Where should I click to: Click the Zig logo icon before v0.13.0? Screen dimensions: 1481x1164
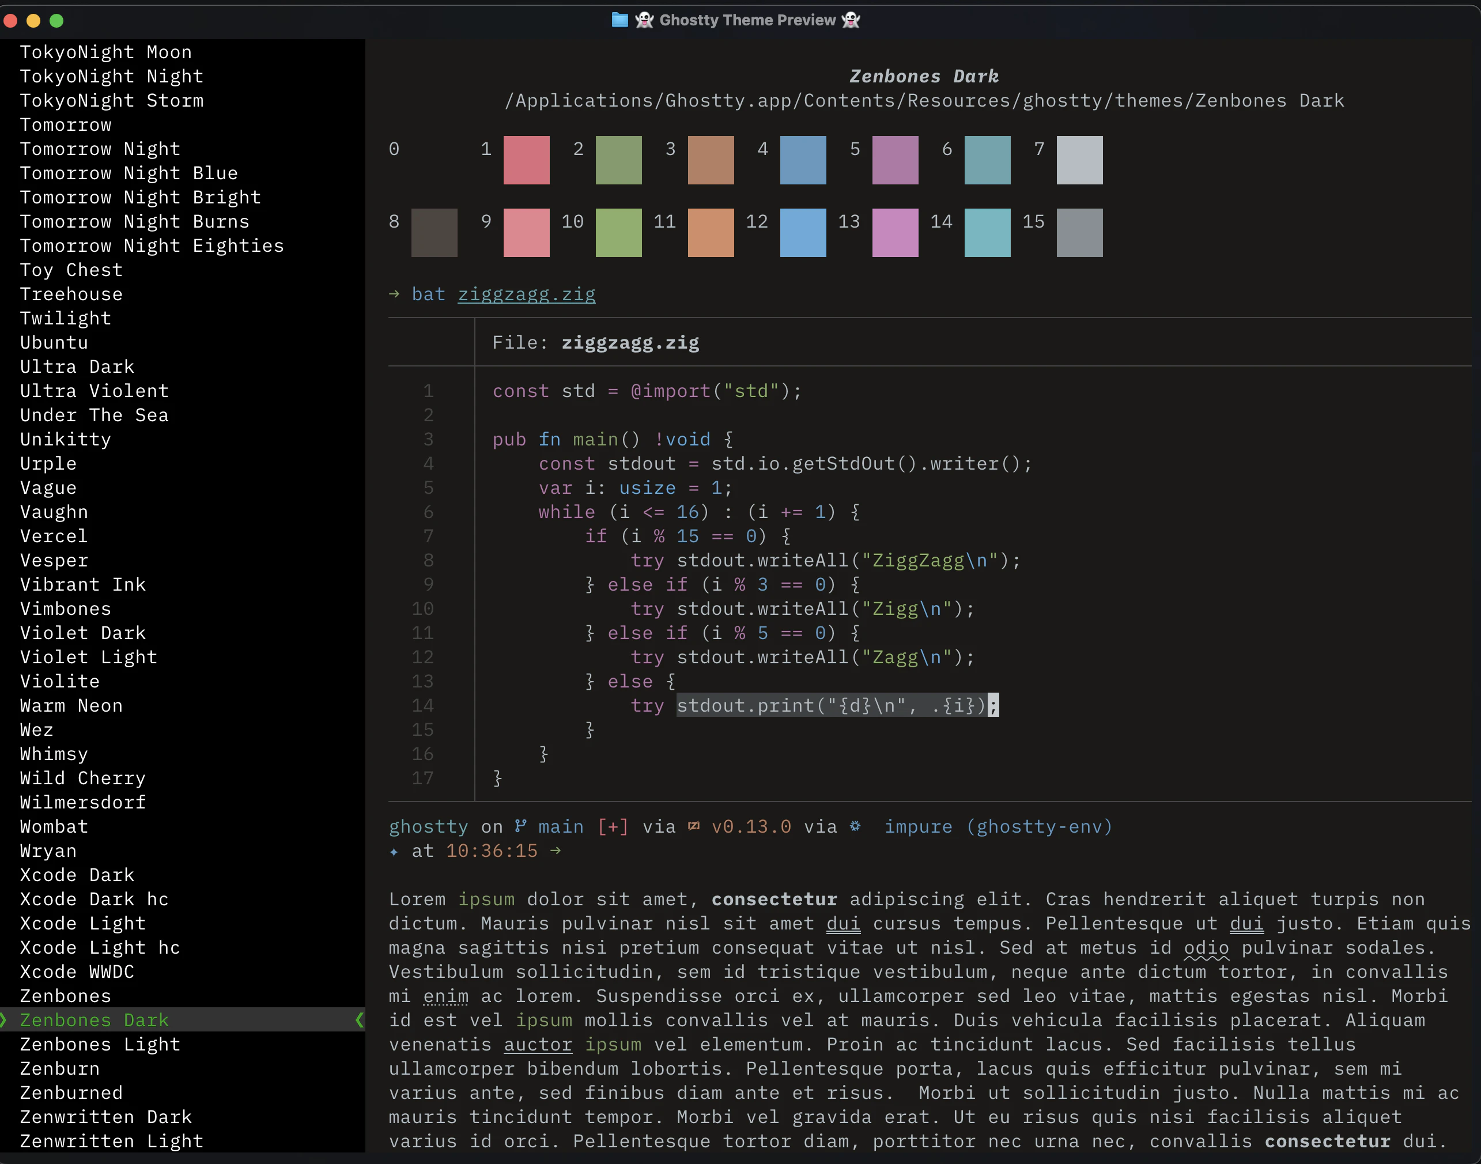[694, 826]
